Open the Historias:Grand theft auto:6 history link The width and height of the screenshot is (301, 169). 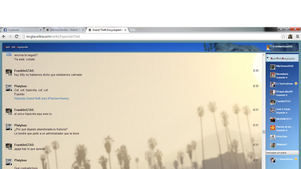(41, 99)
